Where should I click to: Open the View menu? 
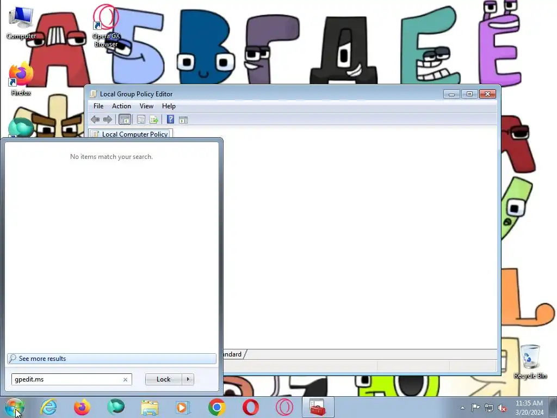(x=146, y=106)
